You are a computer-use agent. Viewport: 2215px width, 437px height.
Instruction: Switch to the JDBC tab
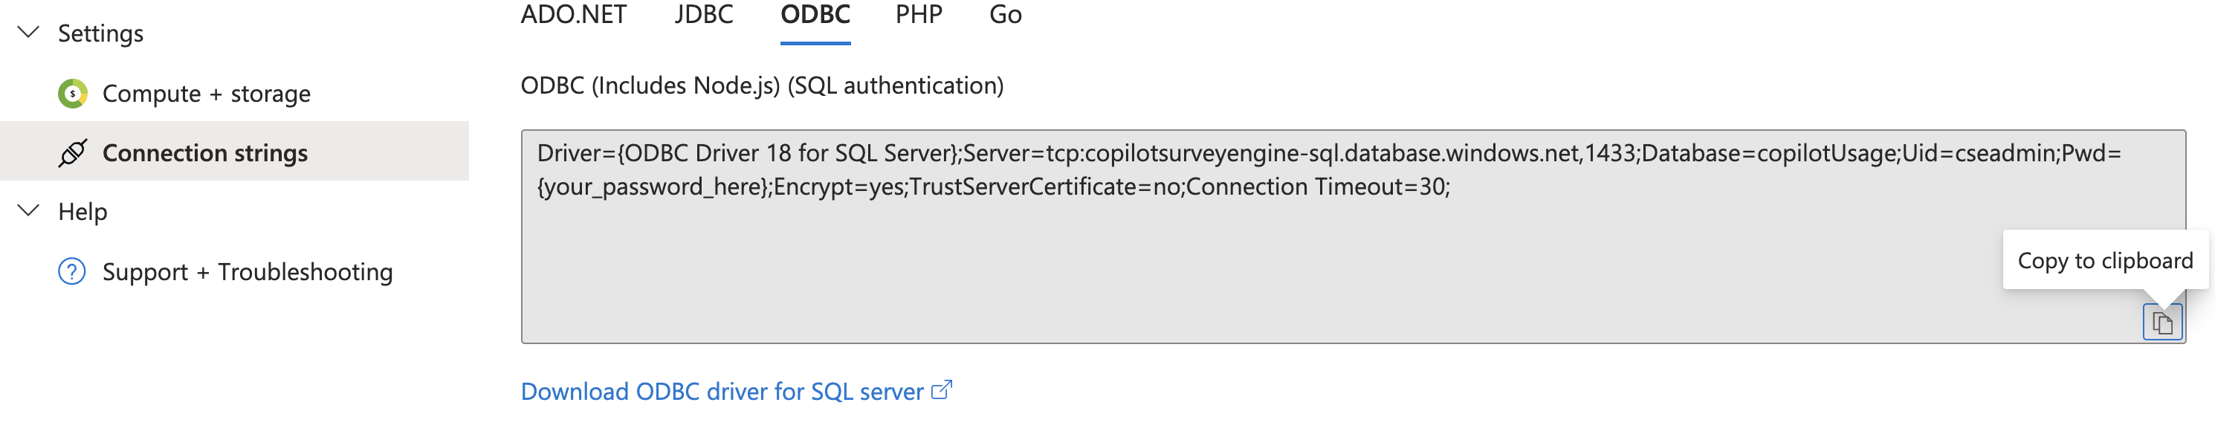tap(704, 14)
